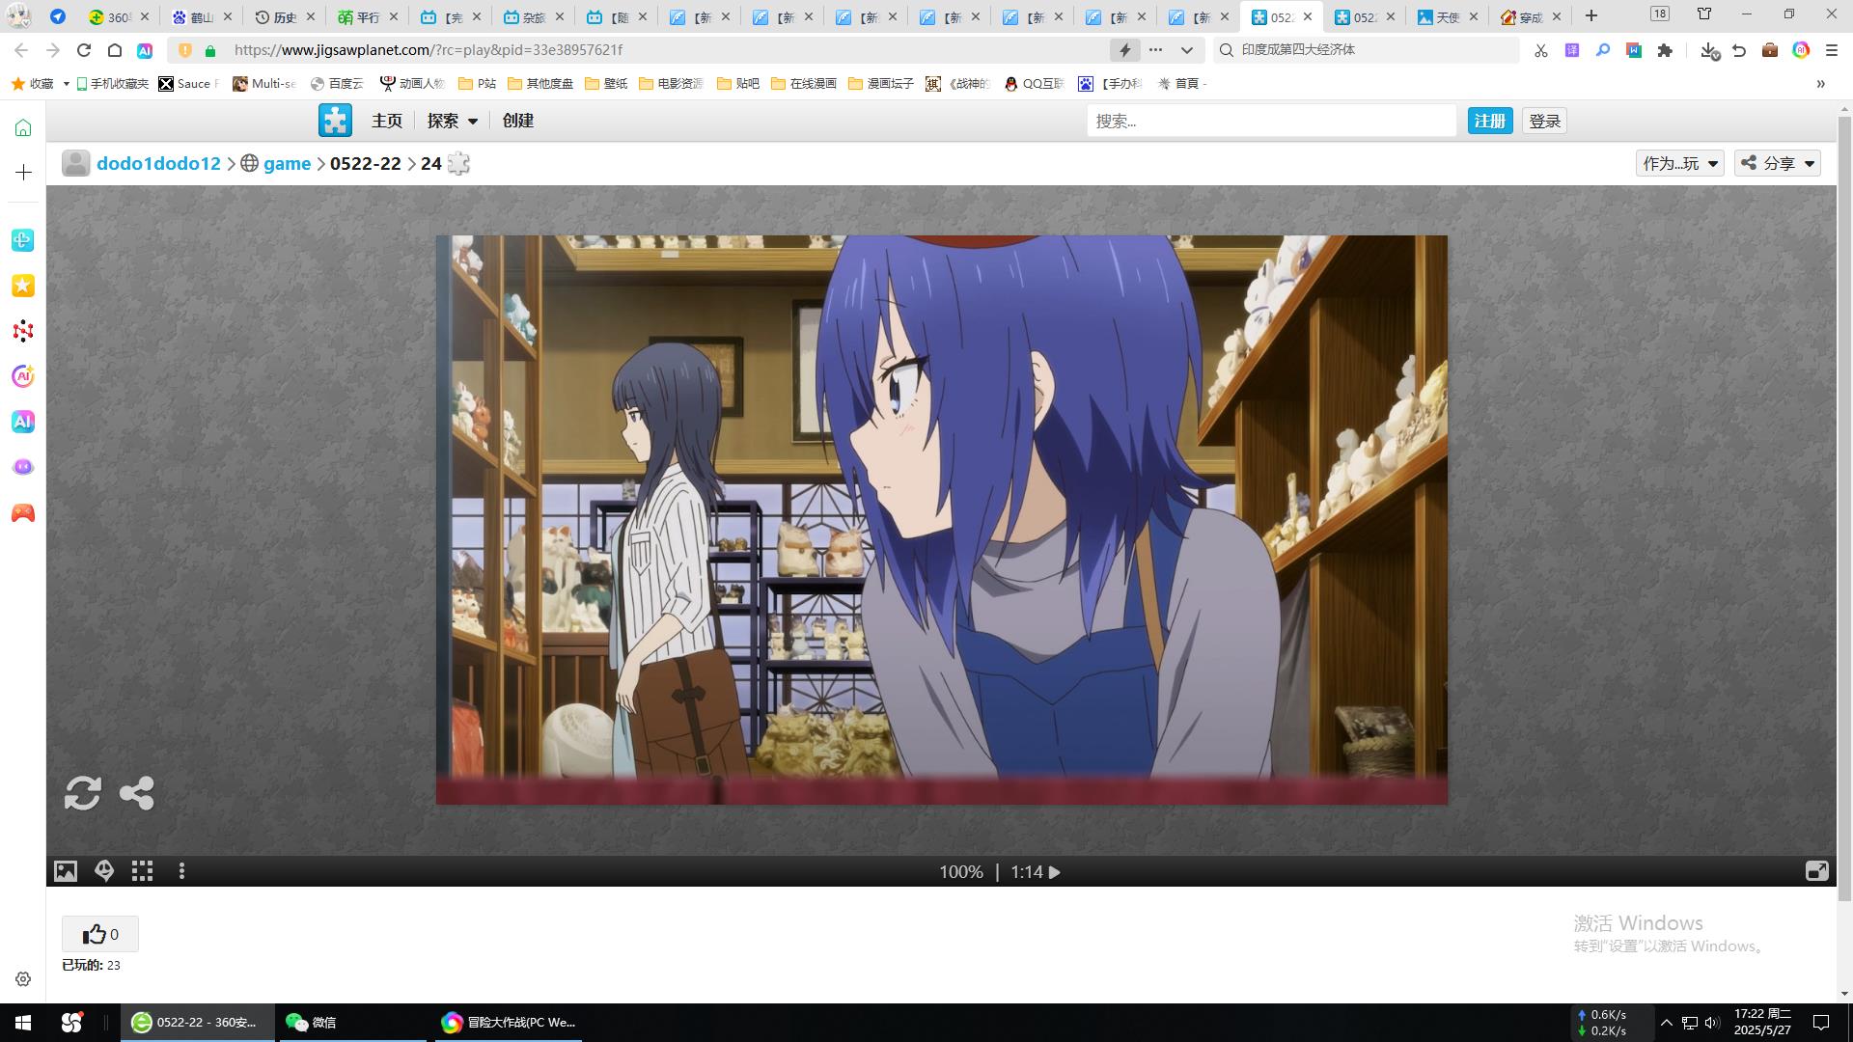The image size is (1853, 1042).
Task: Click the completed puzzle image
Action: (x=941, y=519)
